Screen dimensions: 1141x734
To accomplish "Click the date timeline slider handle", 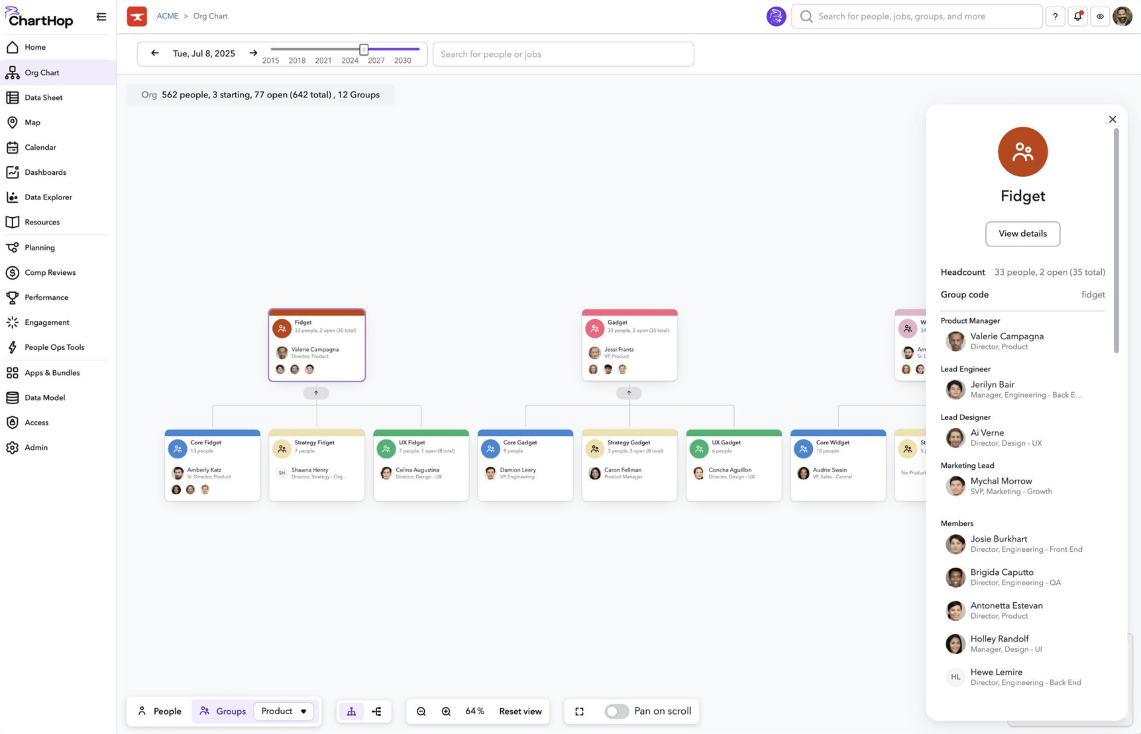I will click(x=364, y=49).
